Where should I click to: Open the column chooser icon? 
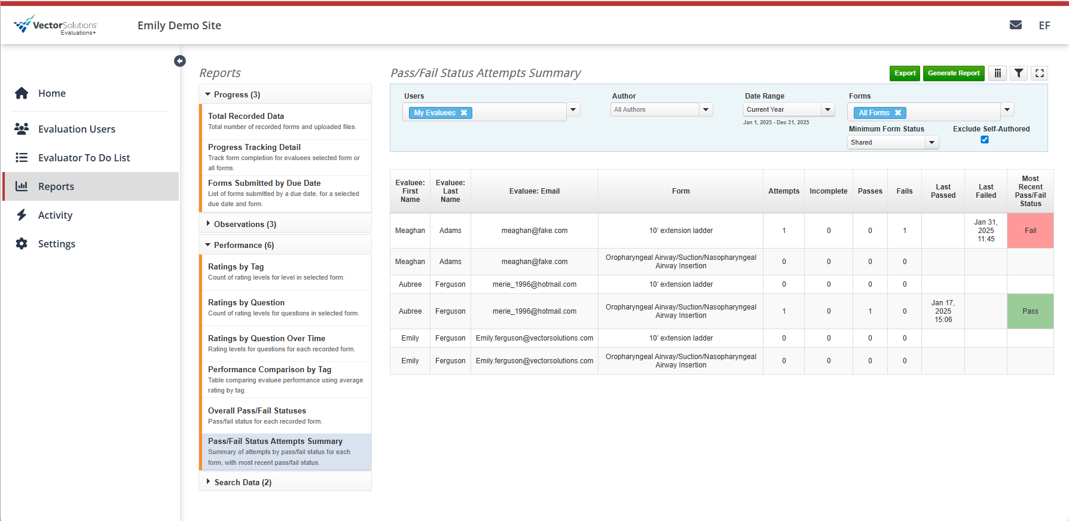pos(998,73)
